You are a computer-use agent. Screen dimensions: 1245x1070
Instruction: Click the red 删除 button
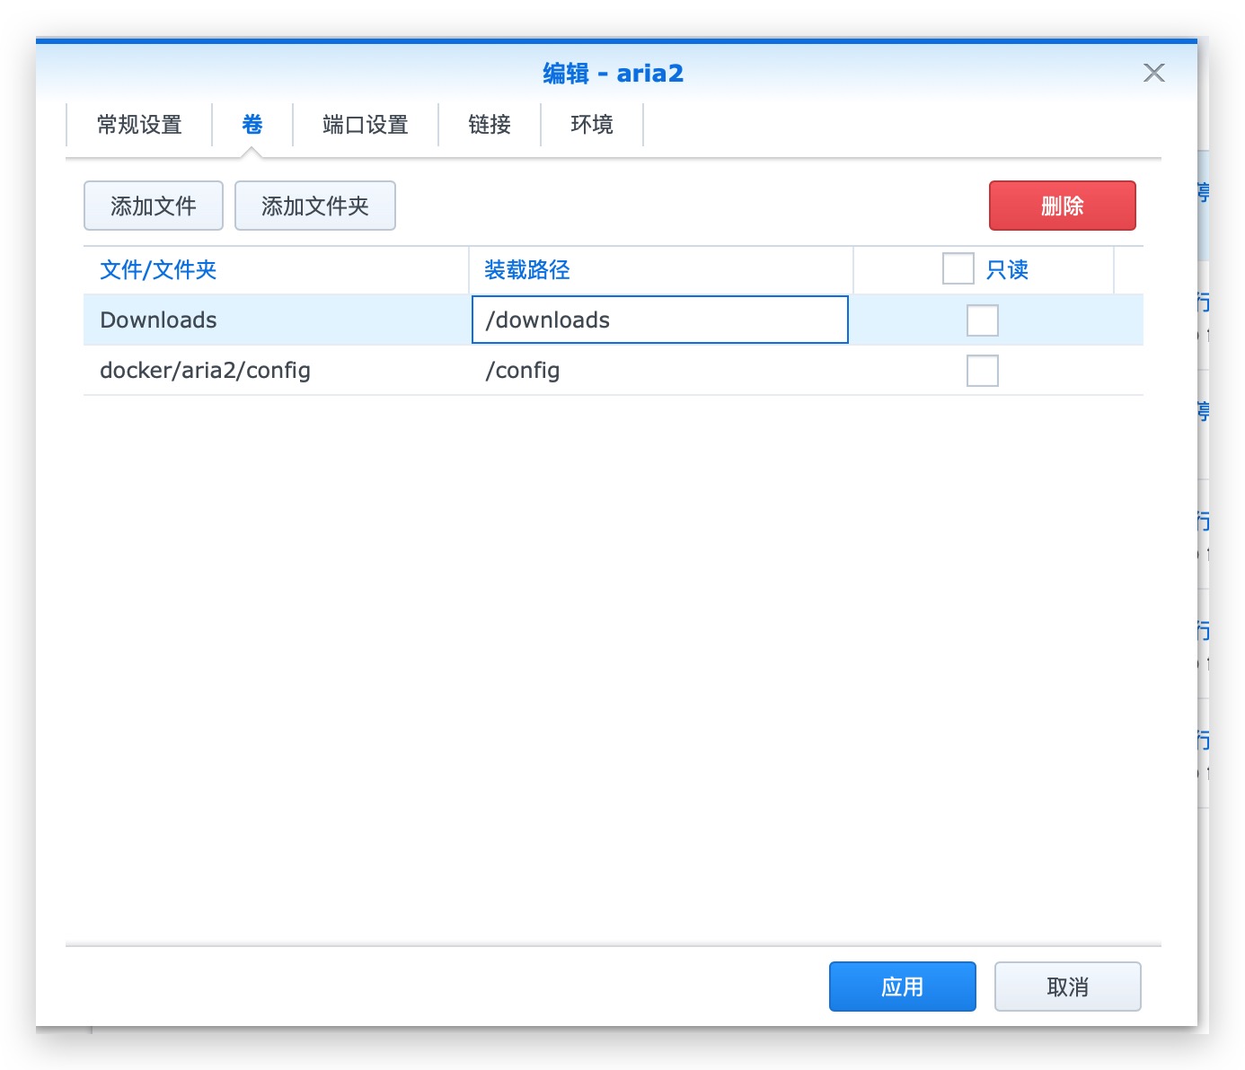click(x=1063, y=206)
